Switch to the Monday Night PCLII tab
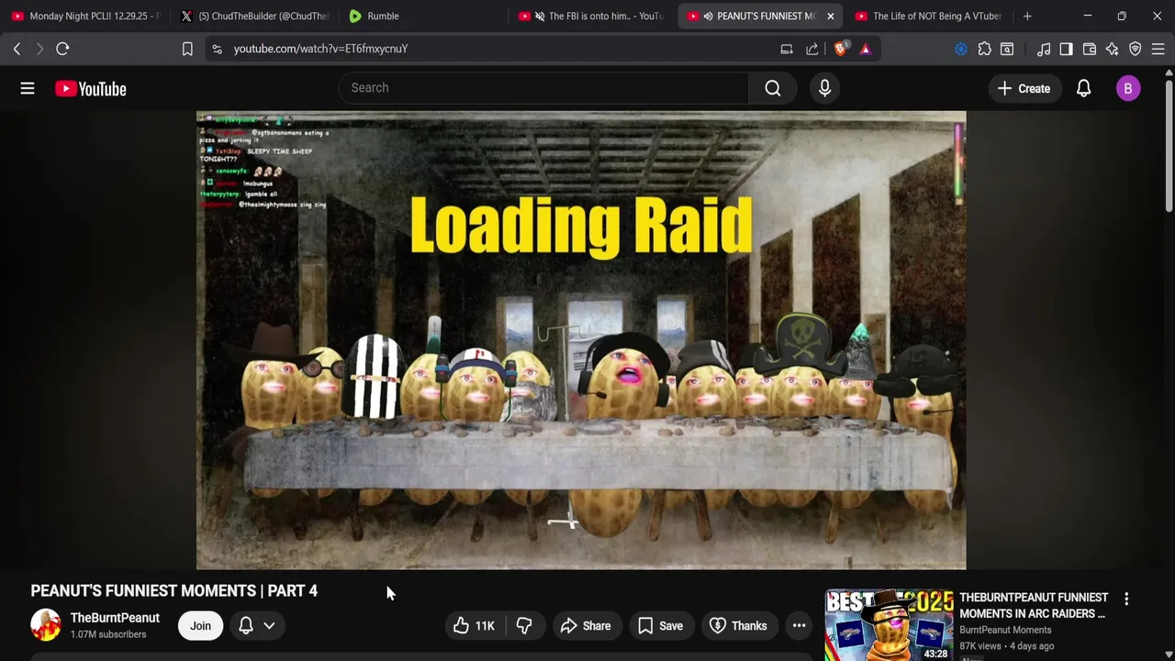Viewport: 1175px width, 661px height. point(85,16)
